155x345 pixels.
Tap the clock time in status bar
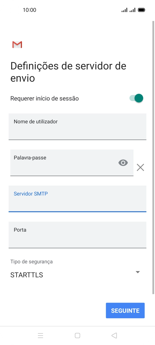30,10
